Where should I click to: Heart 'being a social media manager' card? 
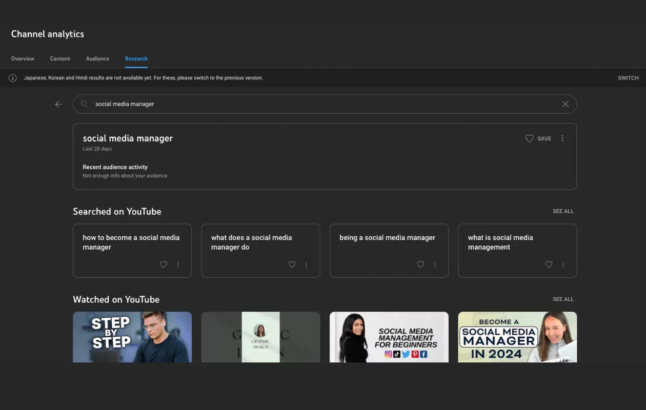420,264
